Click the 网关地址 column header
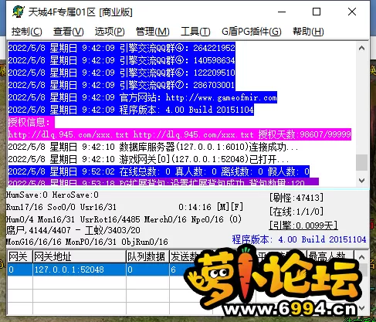This screenshot has width=376, height=322. [x=79, y=256]
